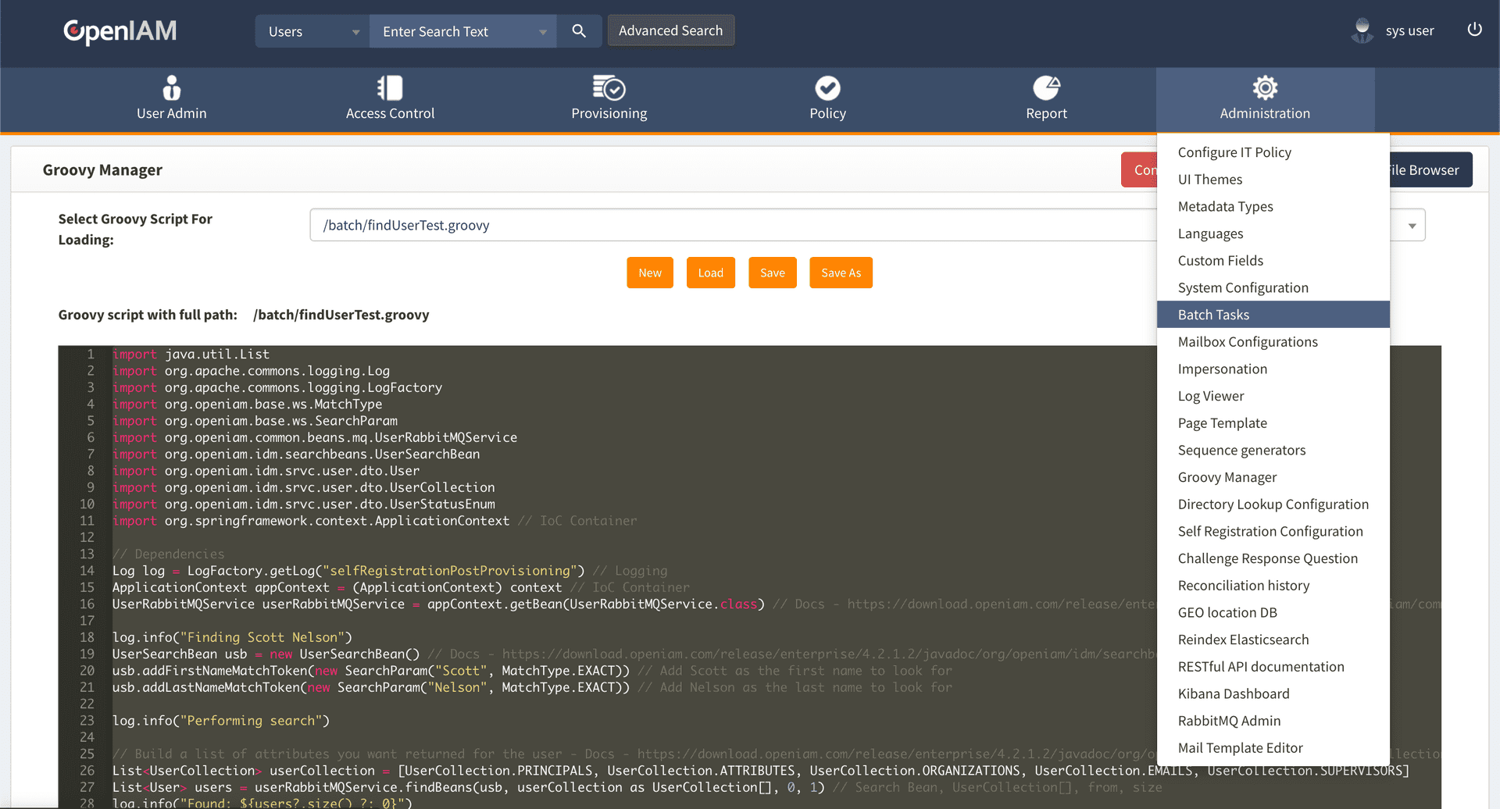The width and height of the screenshot is (1500, 809).
Task: Open the Policy section
Action: coord(827,99)
